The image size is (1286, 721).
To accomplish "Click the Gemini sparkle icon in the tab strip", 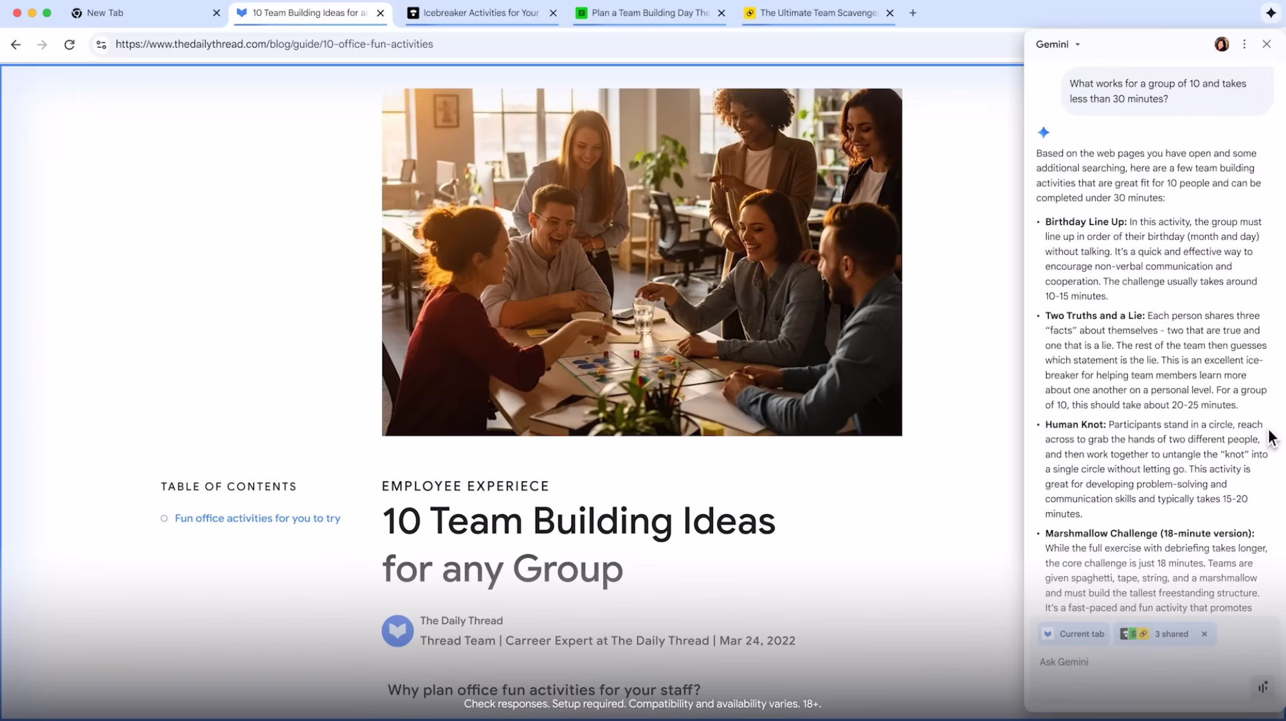I will pyautogui.click(x=1271, y=13).
